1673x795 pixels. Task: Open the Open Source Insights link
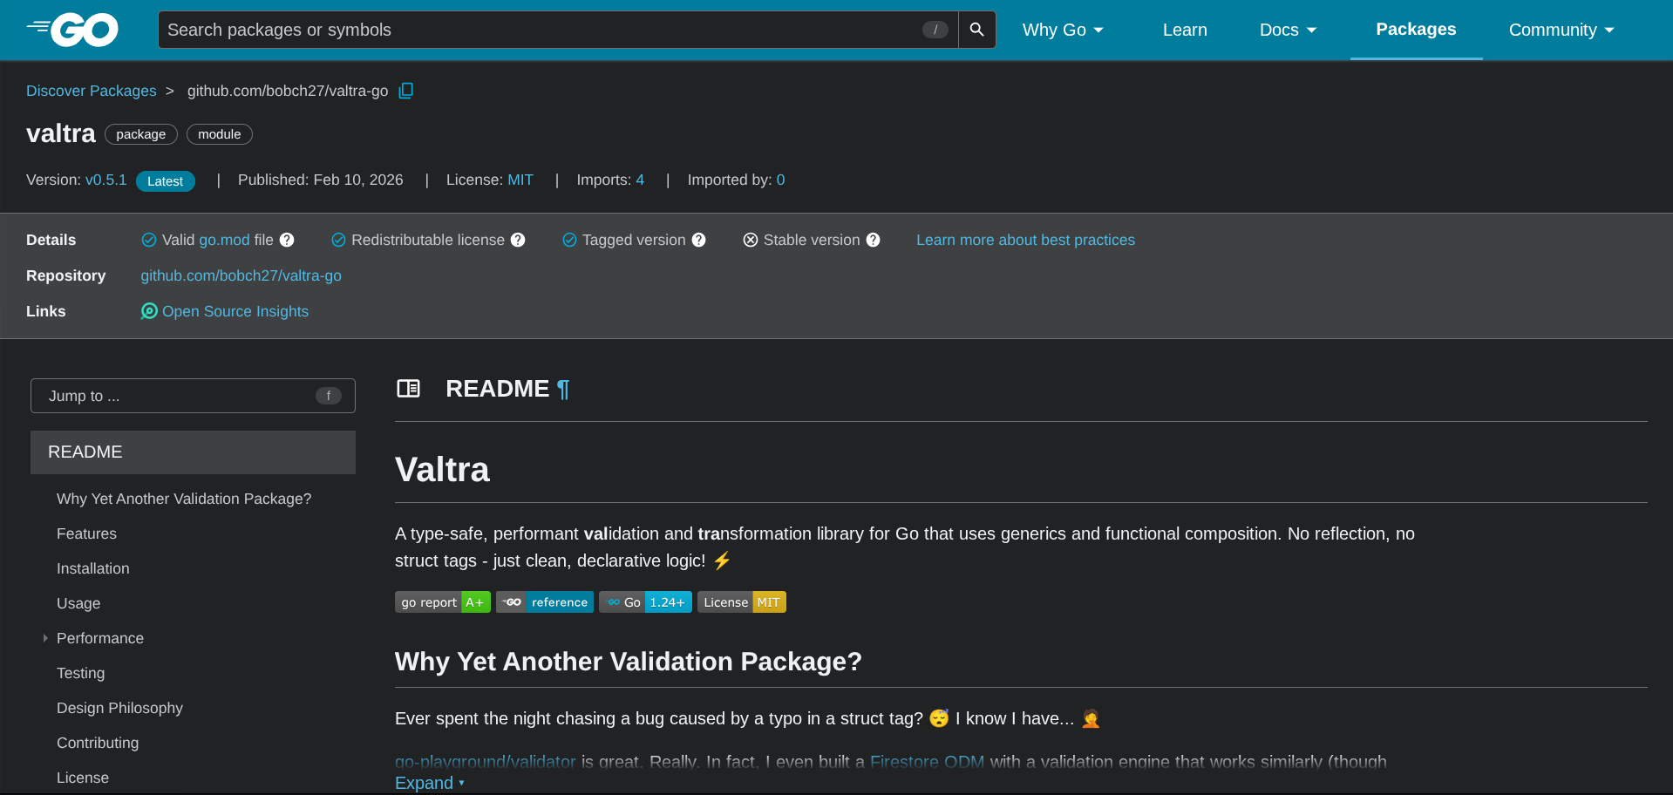point(235,311)
